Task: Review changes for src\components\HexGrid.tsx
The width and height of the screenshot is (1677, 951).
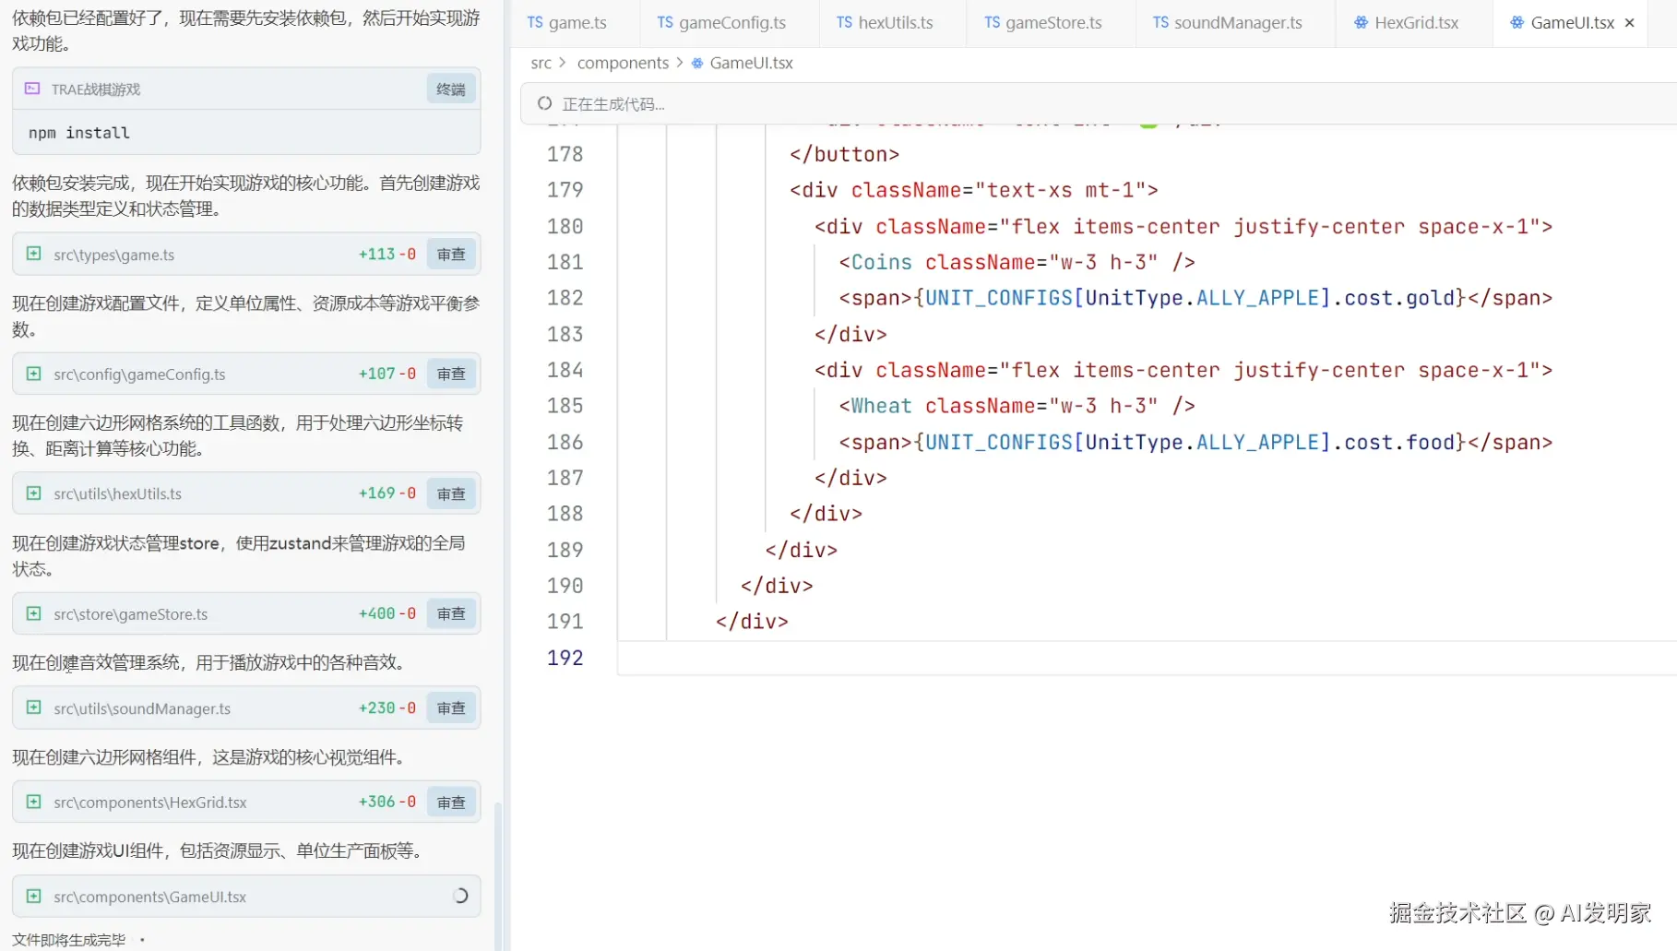Action: click(451, 802)
